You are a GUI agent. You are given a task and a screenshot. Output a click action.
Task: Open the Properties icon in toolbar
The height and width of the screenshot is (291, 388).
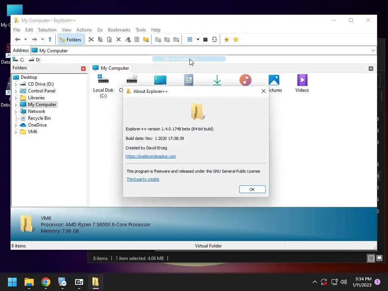point(136,39)
